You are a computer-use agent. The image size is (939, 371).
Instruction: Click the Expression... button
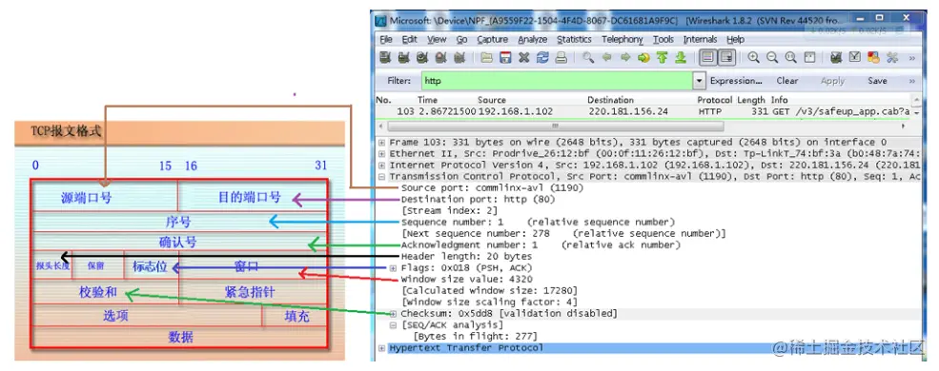point(736,81)
